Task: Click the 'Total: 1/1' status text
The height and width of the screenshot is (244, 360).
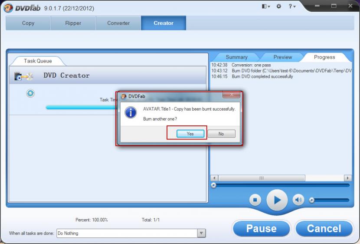Action: click(151, 220)
